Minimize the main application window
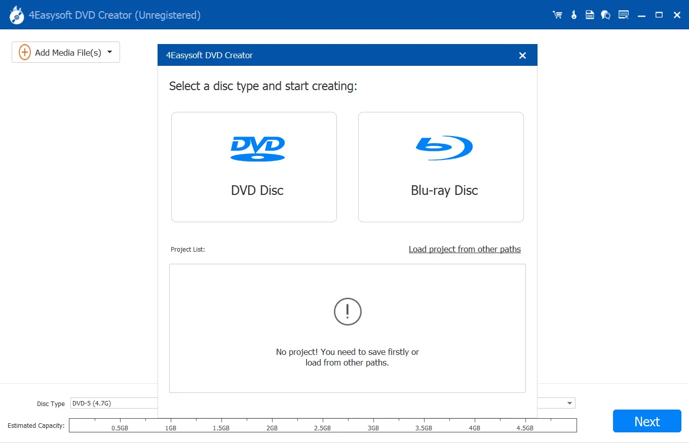Screen dimensions: 689x443 (x=642, y=16)
